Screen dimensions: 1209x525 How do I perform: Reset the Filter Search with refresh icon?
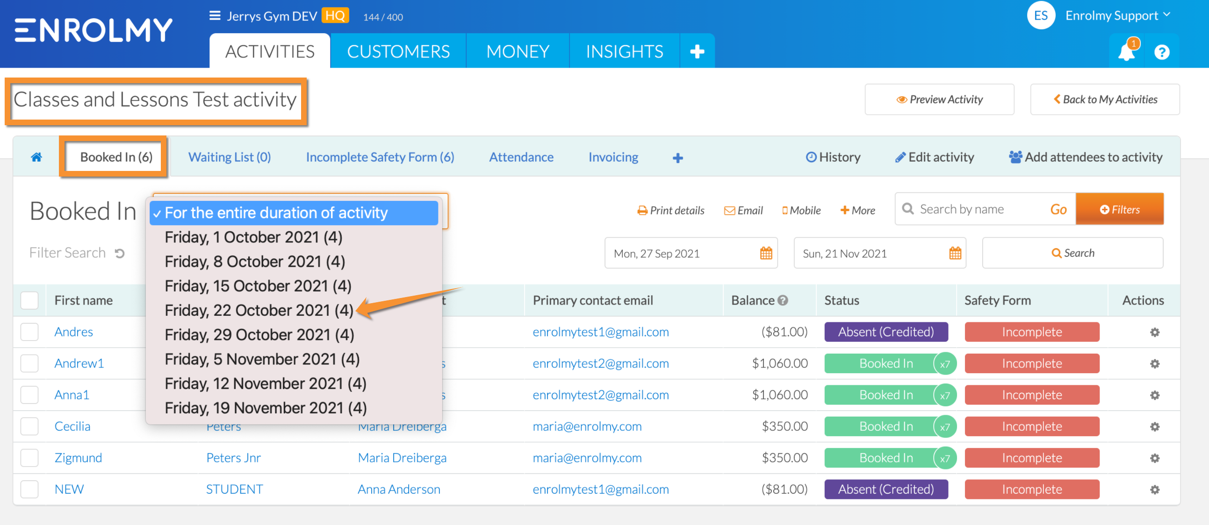coord(120,253)
